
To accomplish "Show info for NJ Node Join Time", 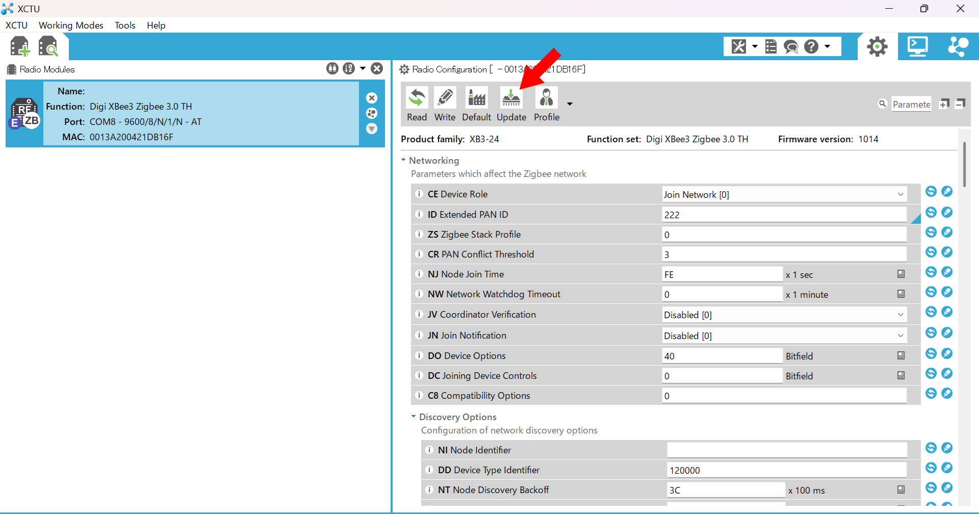I will [419, 274].
